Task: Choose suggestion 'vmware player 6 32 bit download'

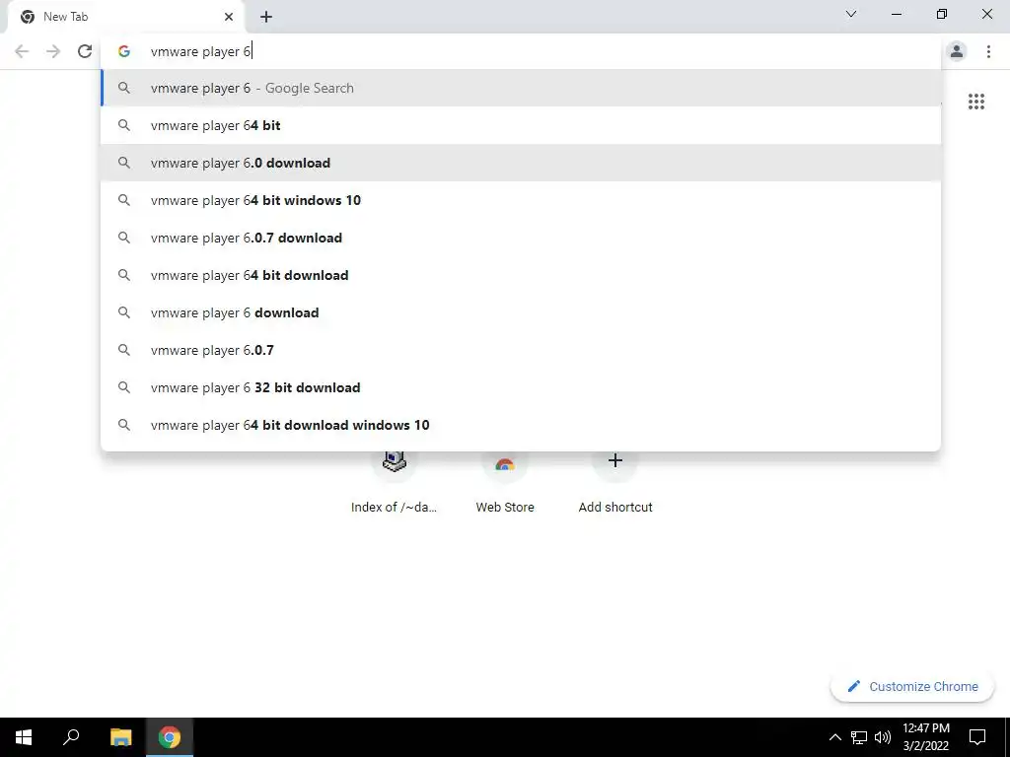Action: (x=521, y=387)
